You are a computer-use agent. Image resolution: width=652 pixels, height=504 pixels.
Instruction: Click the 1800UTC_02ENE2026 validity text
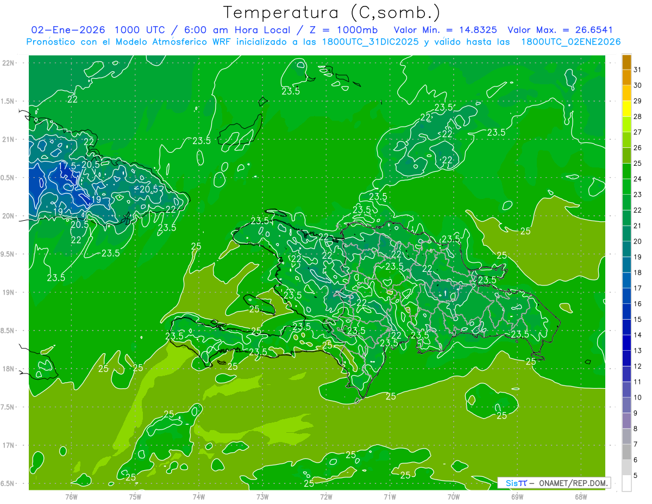pyautogui.click(x=570, y=42)
